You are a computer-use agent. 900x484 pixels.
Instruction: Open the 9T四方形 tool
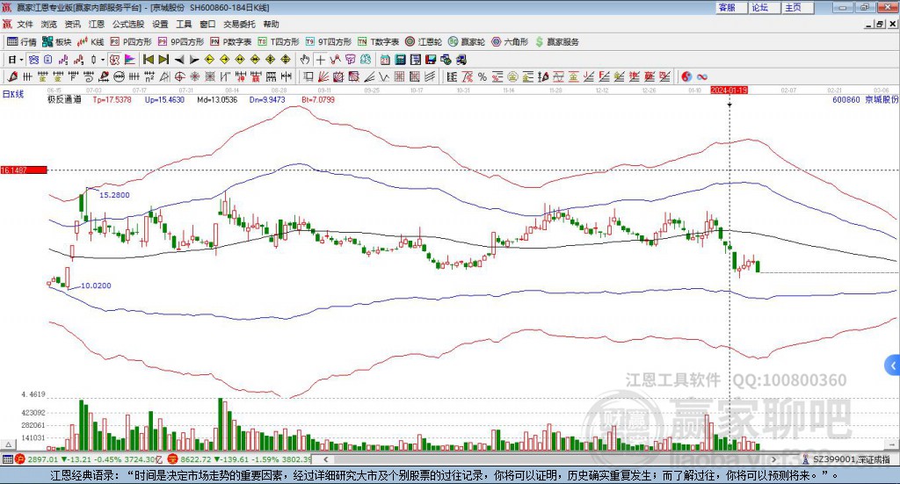329,42
